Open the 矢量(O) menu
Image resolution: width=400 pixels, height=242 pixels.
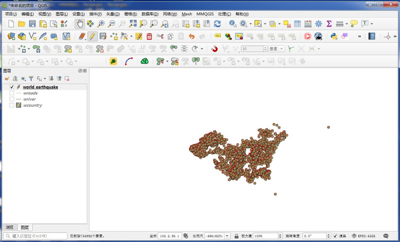click(x=113, y=14)
